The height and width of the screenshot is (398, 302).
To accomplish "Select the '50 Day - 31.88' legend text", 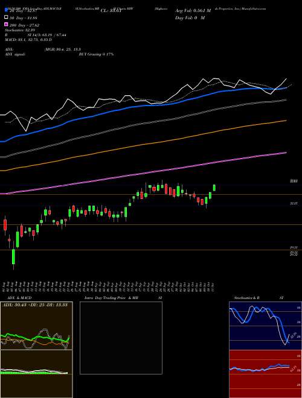I will [24, 17].
